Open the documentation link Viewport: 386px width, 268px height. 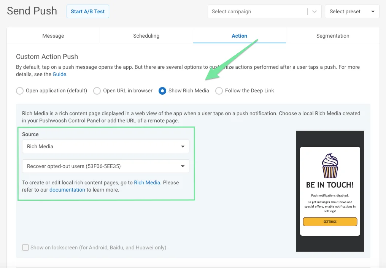click(67, 190)
